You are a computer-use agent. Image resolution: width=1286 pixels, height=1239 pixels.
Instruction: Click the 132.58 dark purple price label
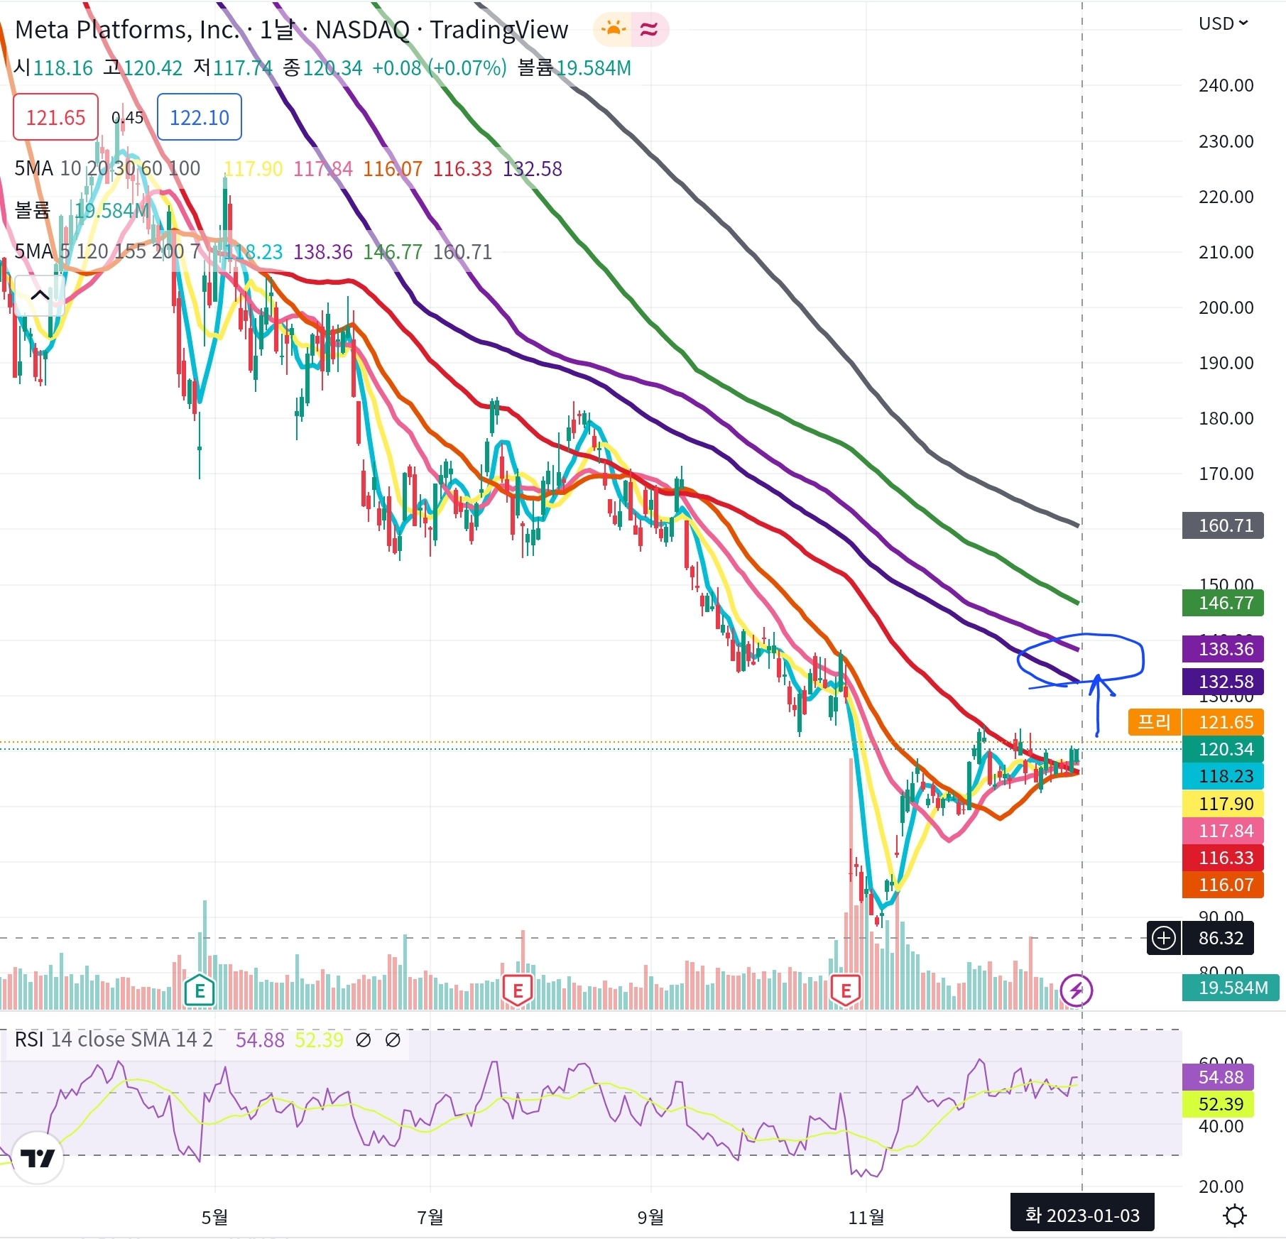1224,682
